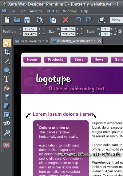Click the Scale height percent field

[x=105, y=34]
